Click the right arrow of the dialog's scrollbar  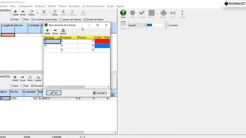pos(108,87)
